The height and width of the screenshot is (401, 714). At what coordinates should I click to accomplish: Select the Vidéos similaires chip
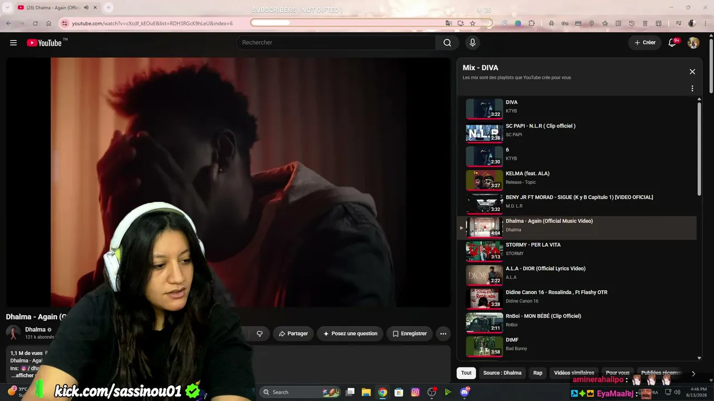pos(574,373)
